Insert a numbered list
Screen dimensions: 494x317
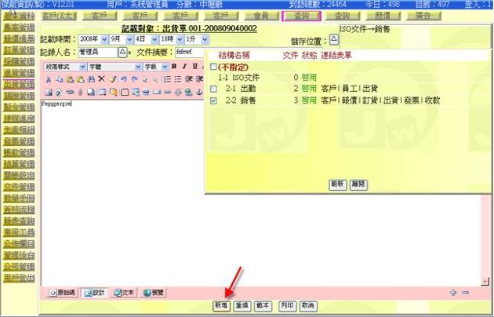(166, 79)
